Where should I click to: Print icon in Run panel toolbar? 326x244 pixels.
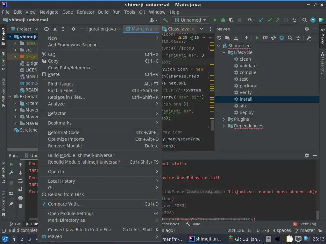20,198
